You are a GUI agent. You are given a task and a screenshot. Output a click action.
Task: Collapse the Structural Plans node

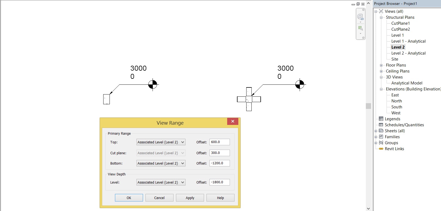381,17
